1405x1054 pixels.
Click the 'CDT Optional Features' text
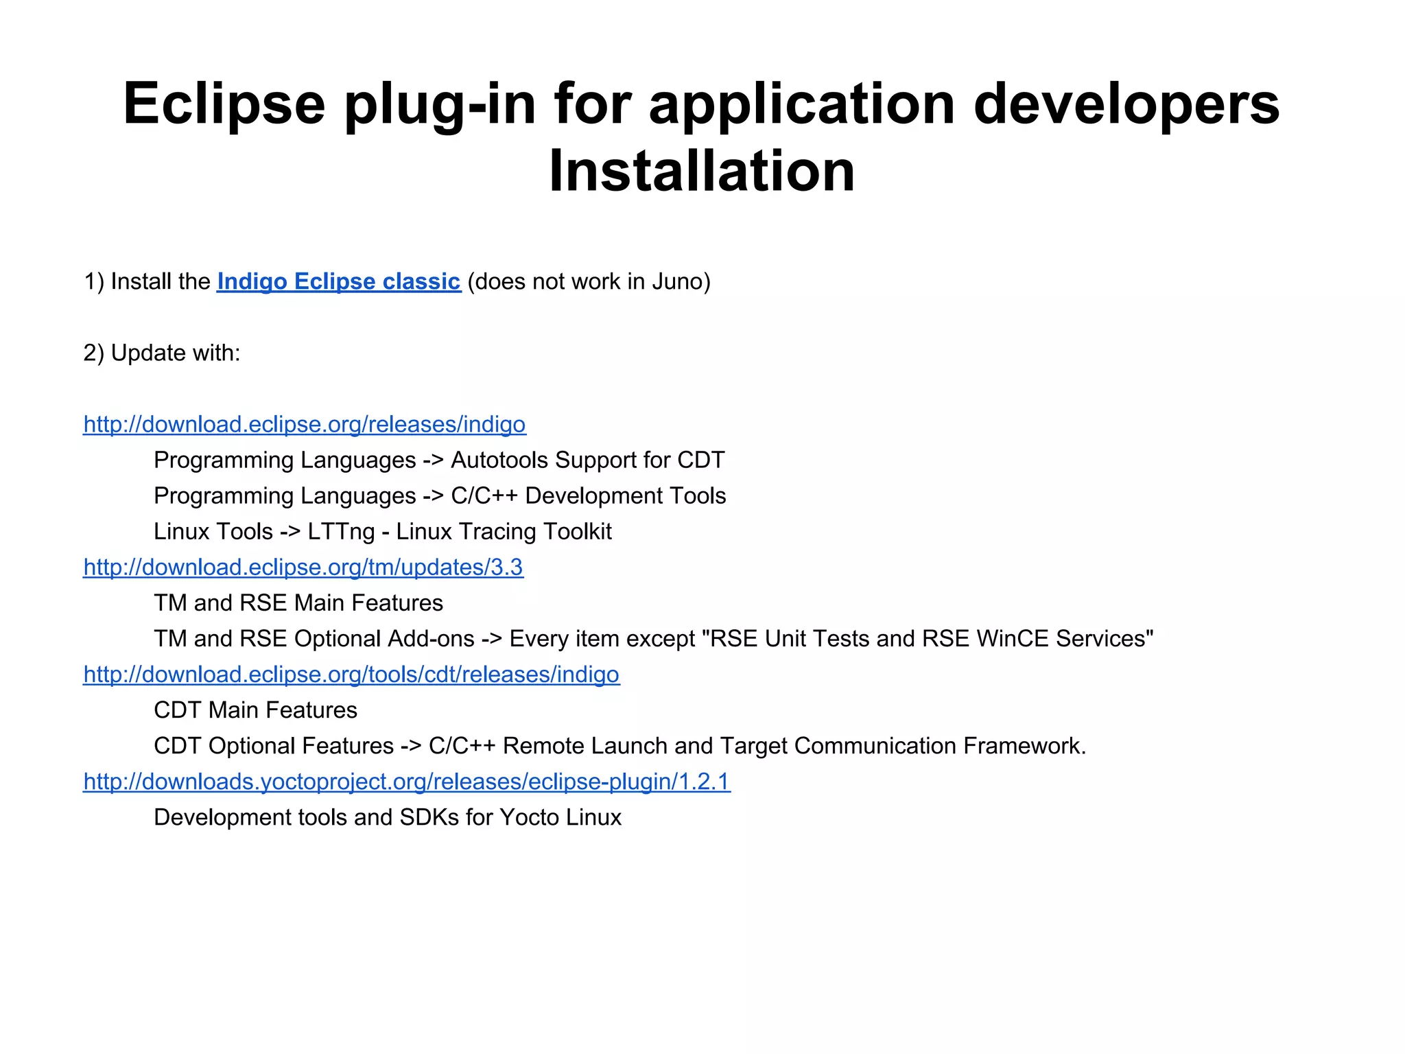tap(273, 746)
